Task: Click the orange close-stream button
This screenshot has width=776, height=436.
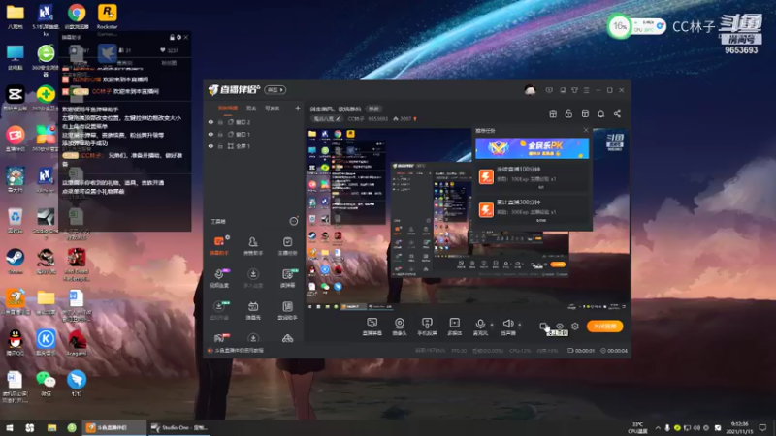Action: click(604, 327)
